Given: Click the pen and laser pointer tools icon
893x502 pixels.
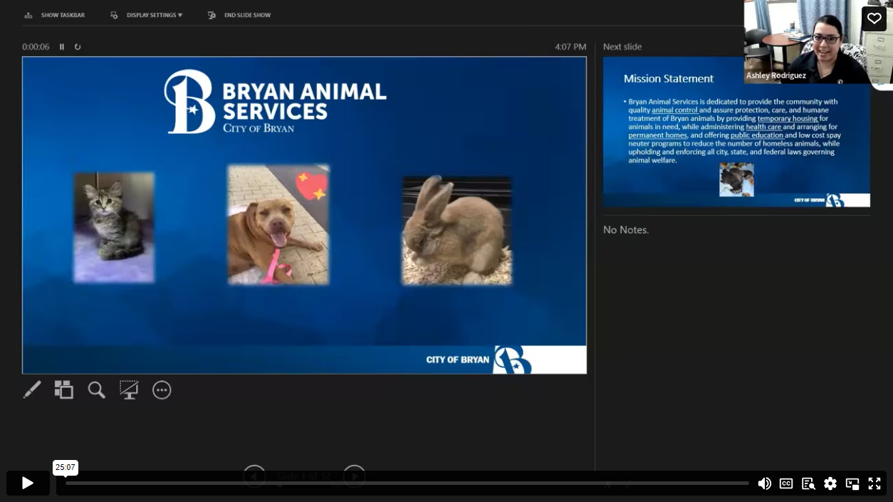Looking at the screenshot, I should 32,389.
